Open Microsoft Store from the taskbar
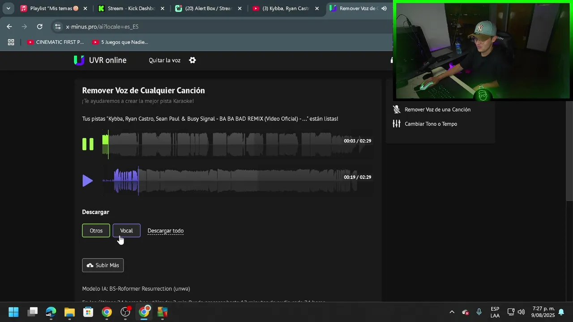The image size is (573, 322). (x=88, y=312)
